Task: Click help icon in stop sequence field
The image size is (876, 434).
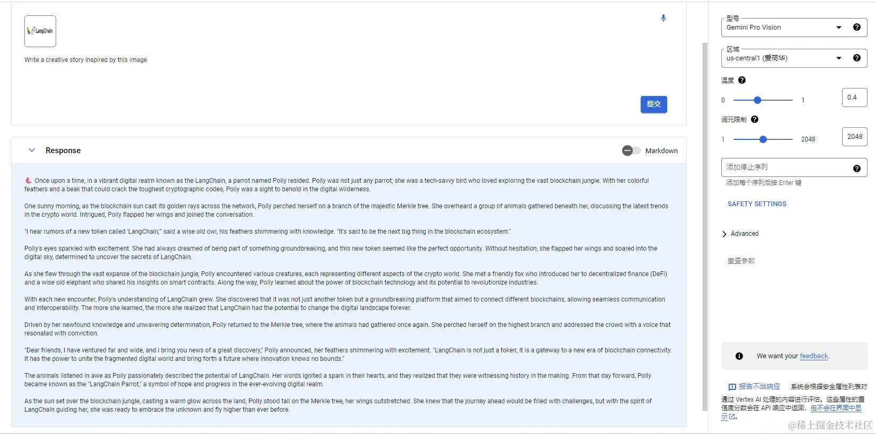Action: 856,169
